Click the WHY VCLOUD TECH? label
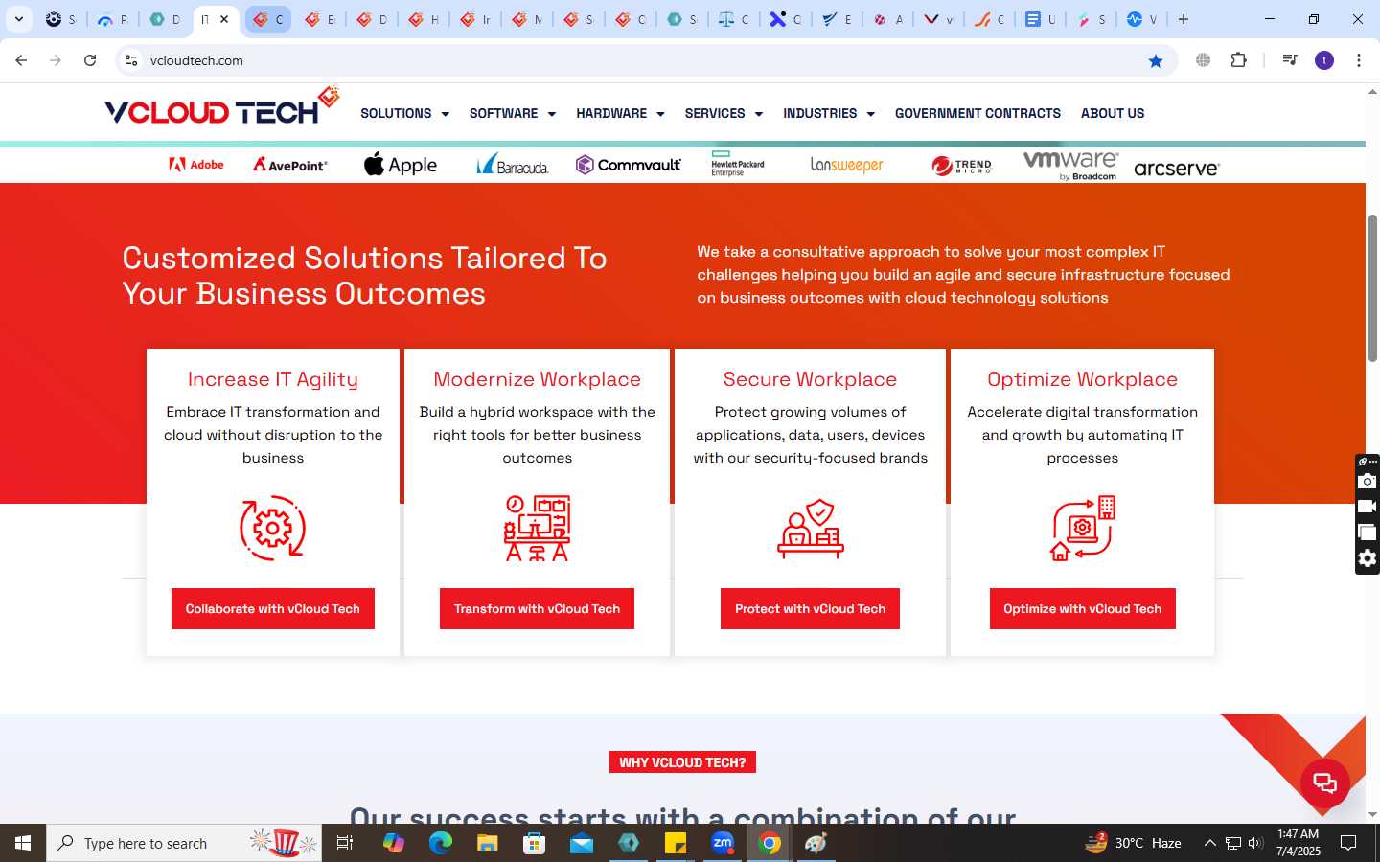The width and height of the screenshot is (1380, 862). [x=682, y=762]
